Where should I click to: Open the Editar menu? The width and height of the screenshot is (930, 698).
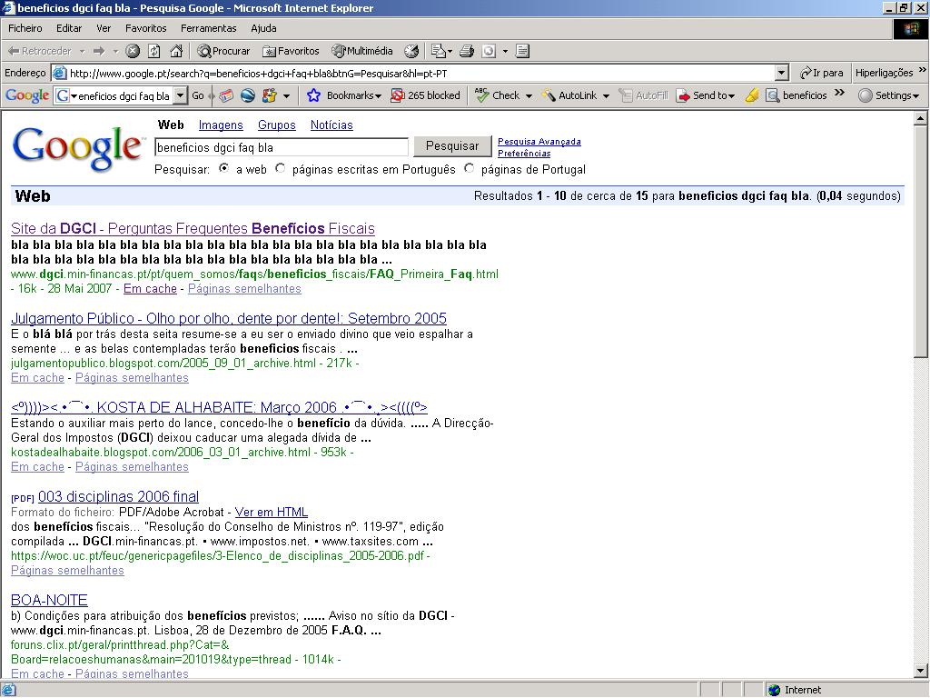tap(69, 28)
